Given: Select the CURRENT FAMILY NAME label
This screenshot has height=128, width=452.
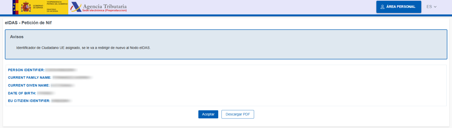Looking at the screenshot, I should 30,78.
